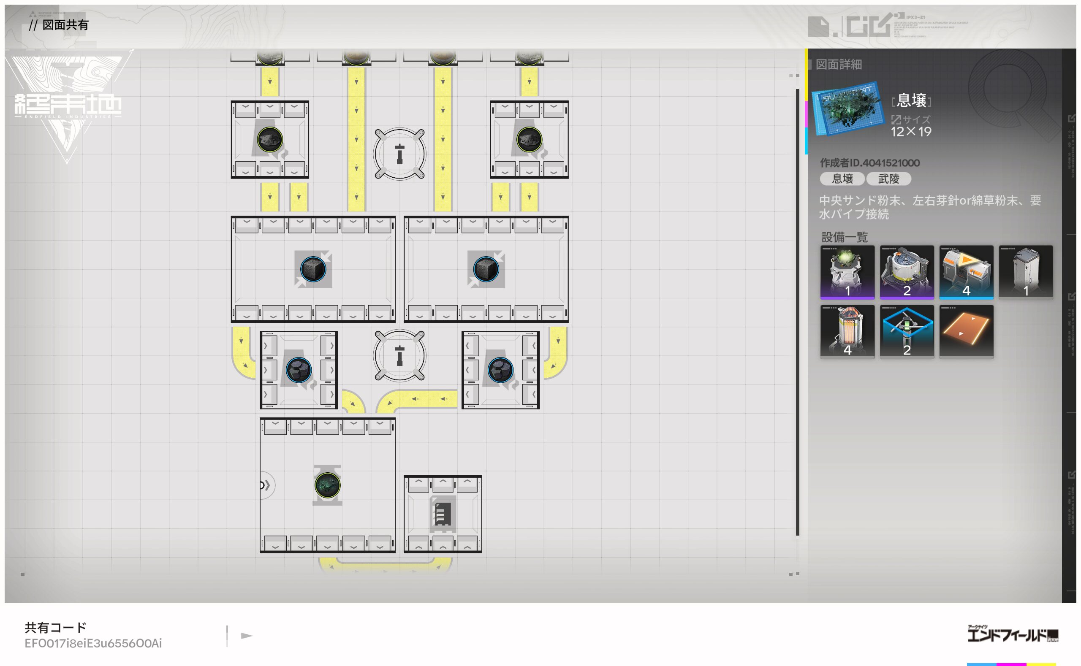
Task: Click the middle-left machine with black rocks
Action: (299, 370)
